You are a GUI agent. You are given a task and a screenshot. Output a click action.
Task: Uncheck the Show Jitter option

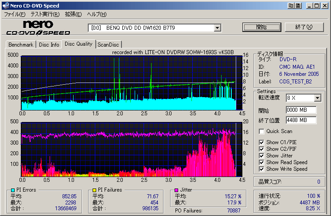(x=261, y=156)
